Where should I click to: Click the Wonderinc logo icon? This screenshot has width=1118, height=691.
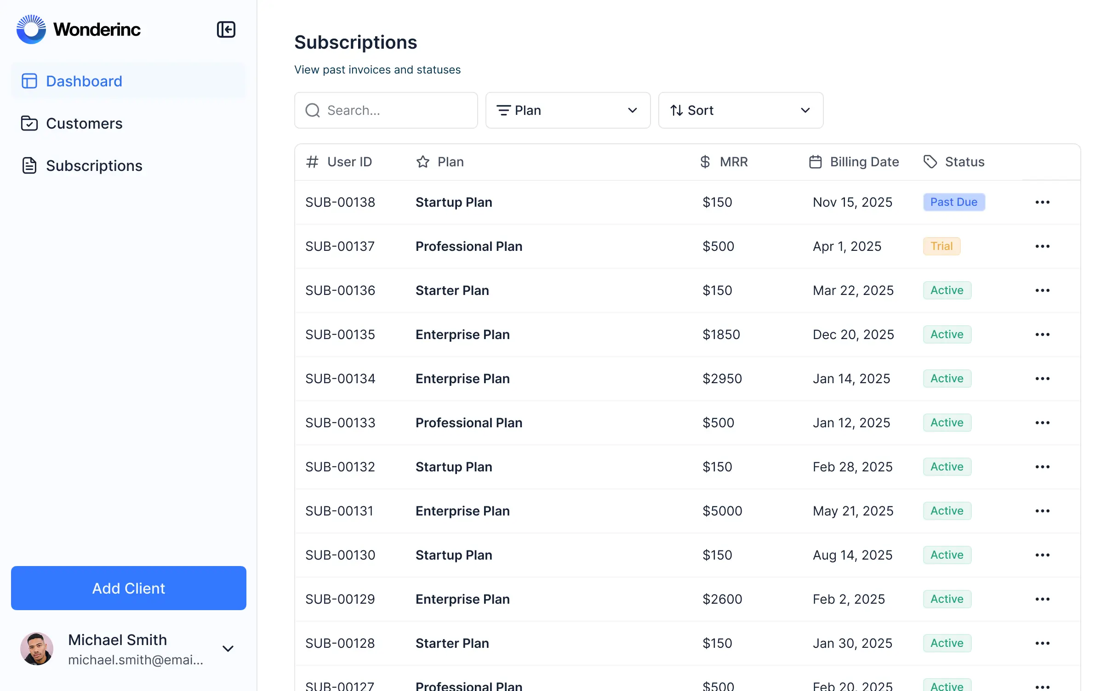(31, 29)
